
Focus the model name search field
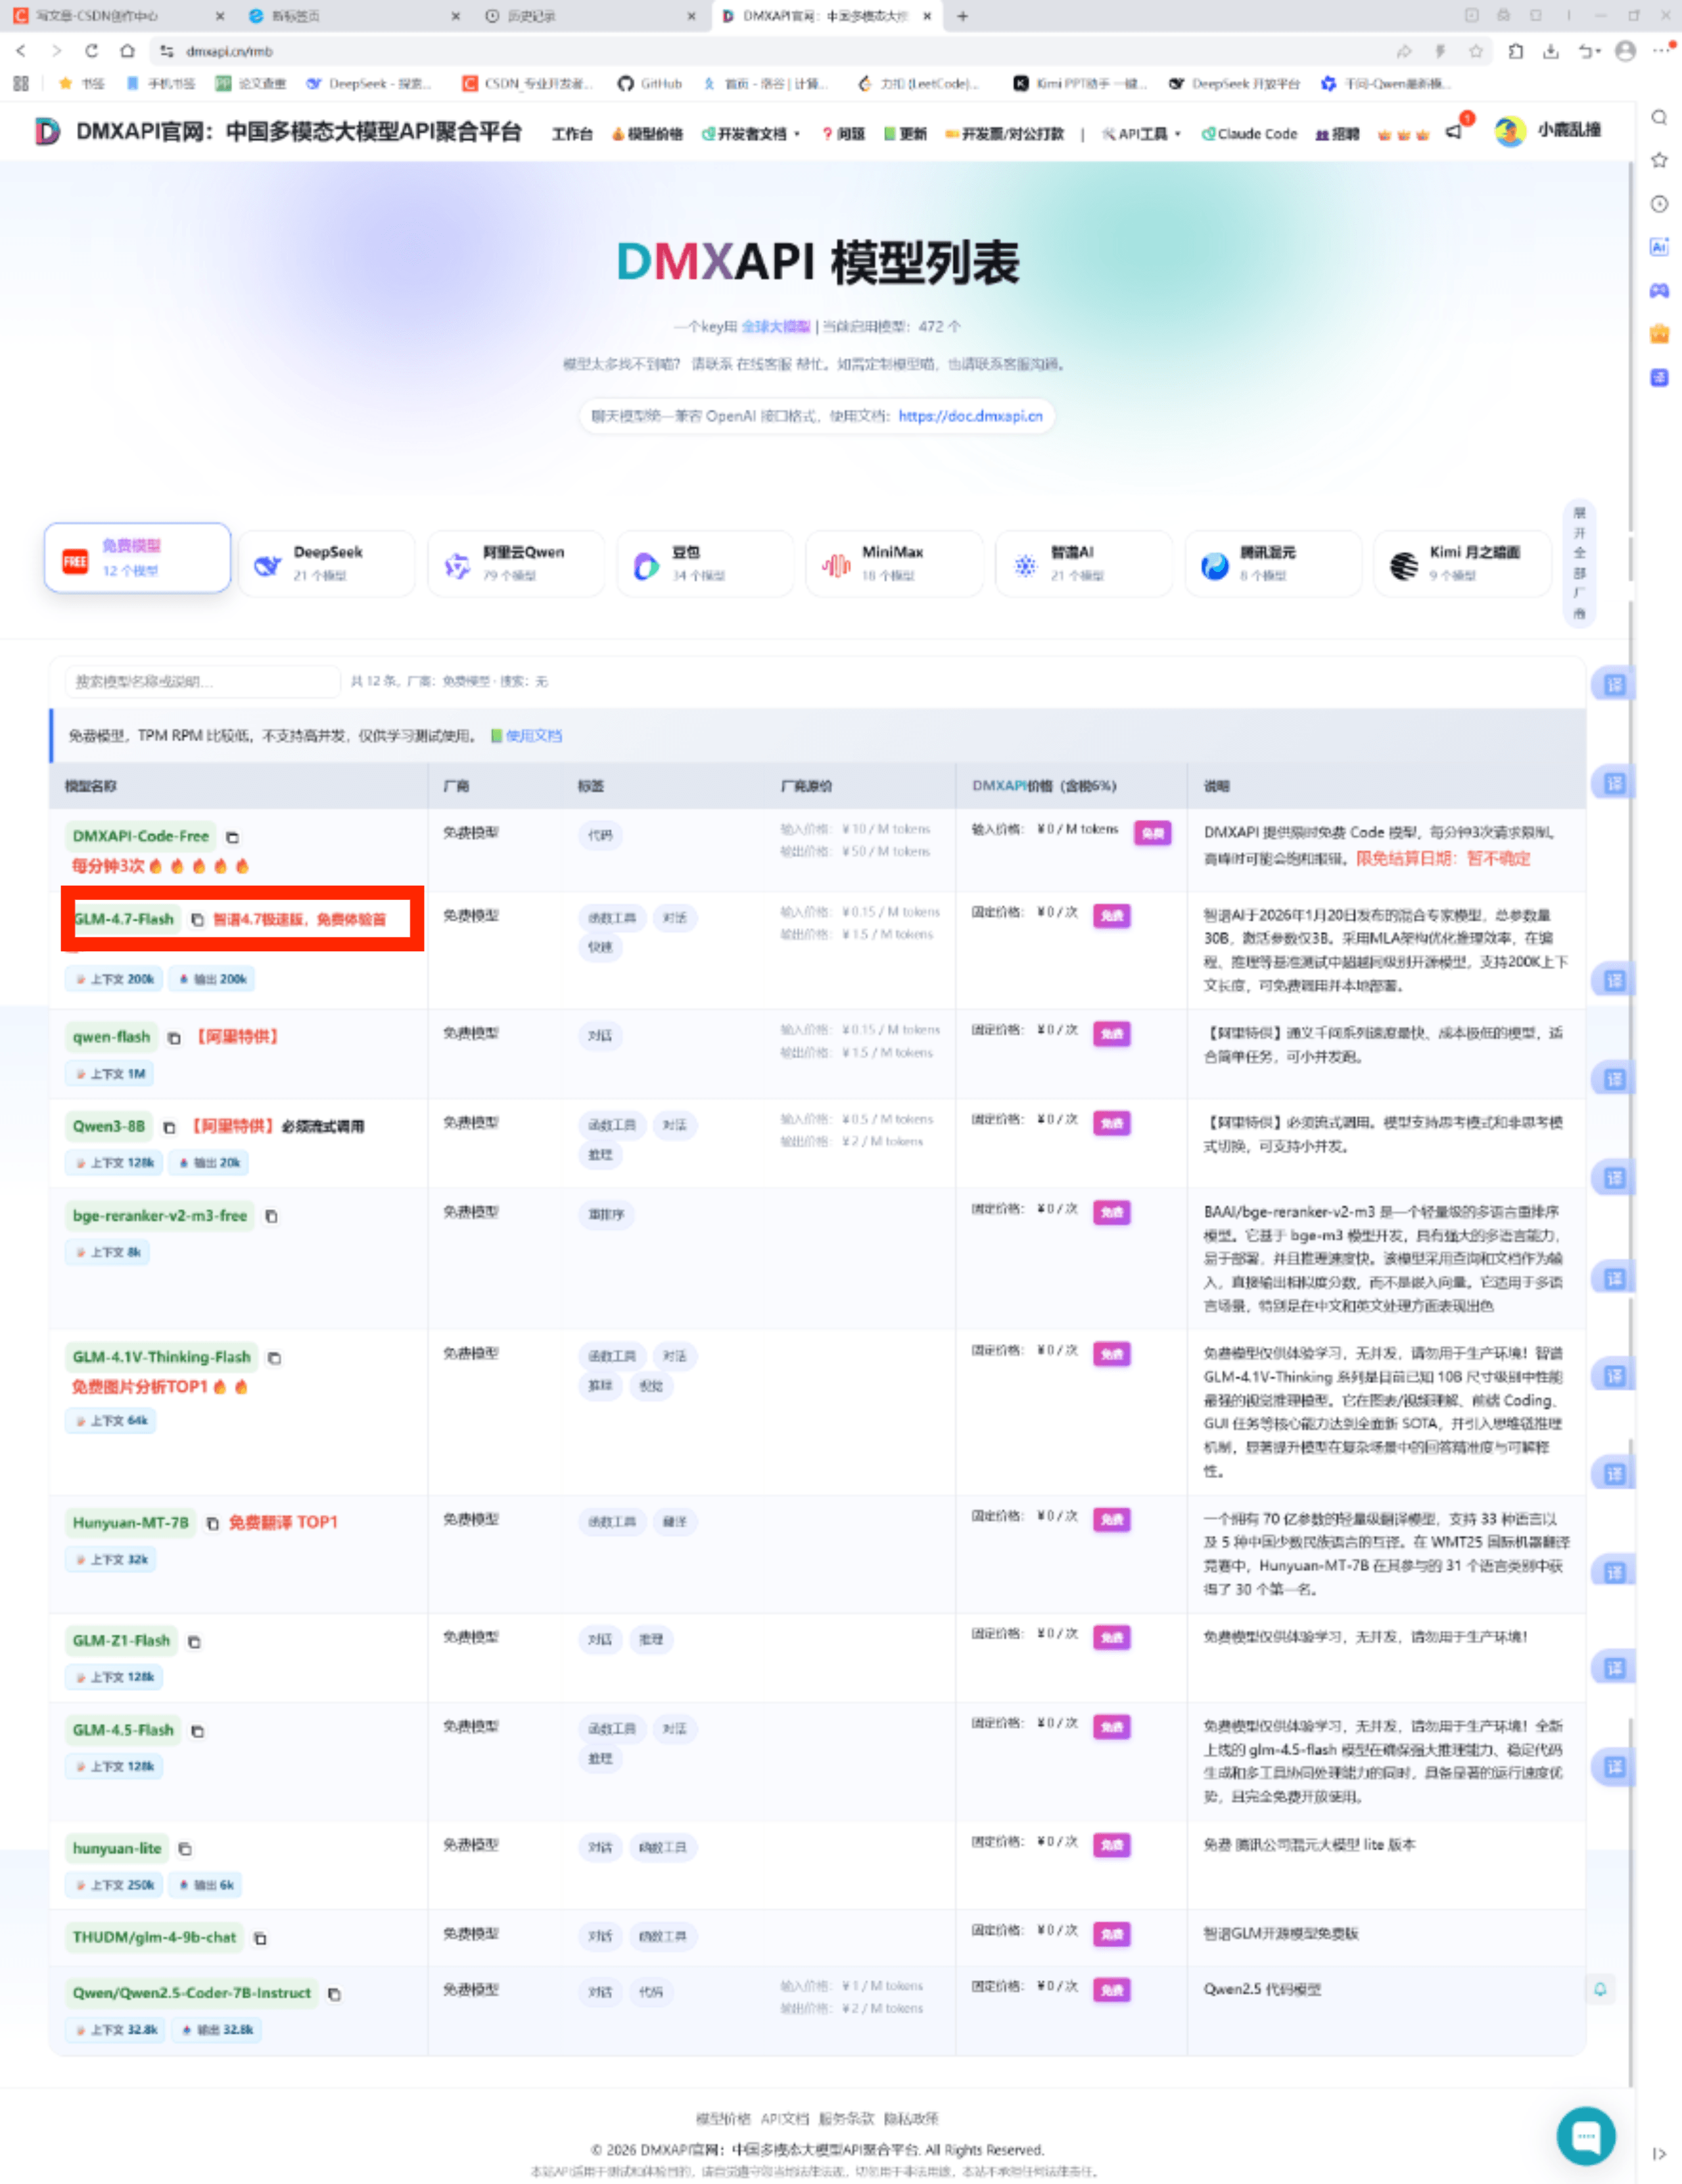click(202, 681)
